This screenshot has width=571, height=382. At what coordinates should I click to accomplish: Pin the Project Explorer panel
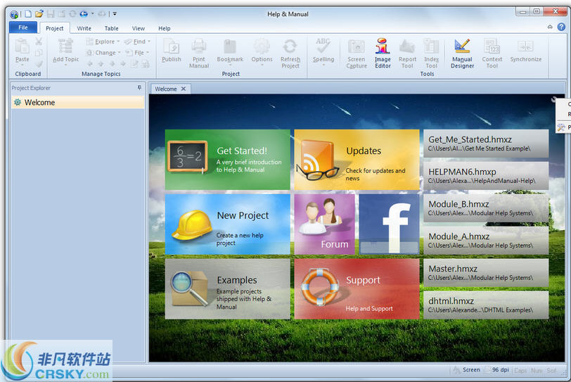click(x=139, y=88)
